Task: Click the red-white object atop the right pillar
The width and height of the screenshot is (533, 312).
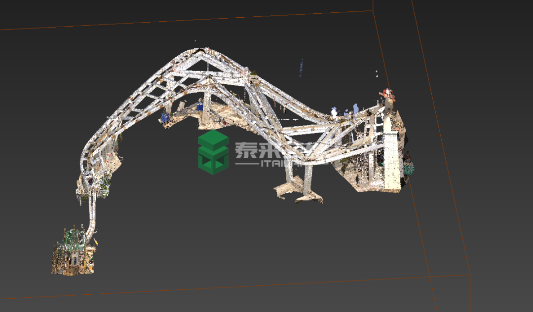Action: (x=387, y=94)
